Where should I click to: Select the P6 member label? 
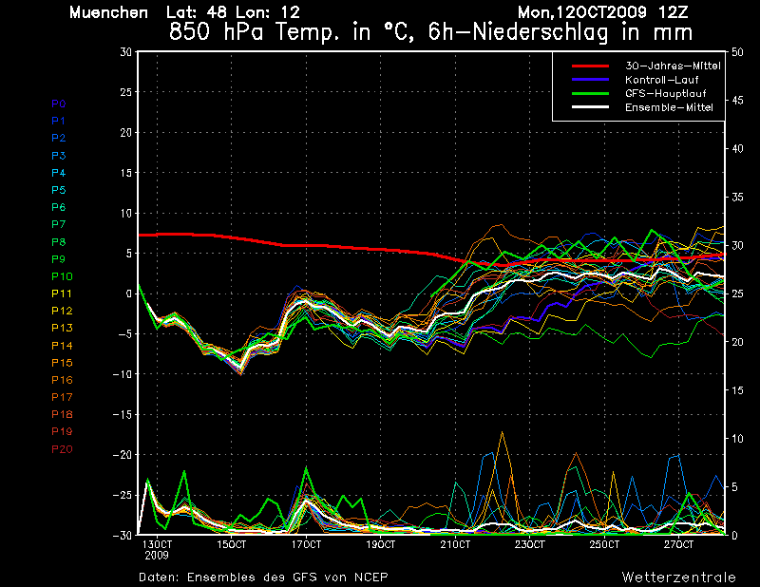tap(58, 207)
